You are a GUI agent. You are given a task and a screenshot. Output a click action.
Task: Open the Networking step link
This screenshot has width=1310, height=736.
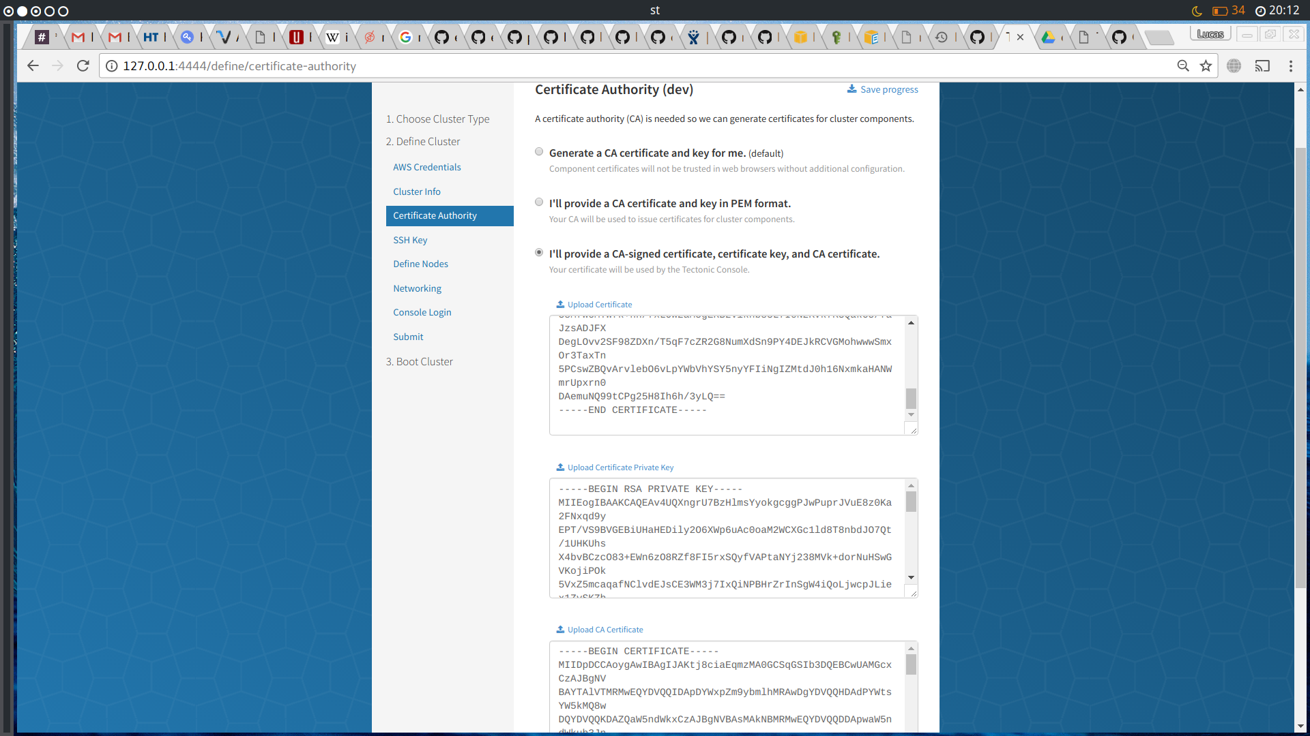pos(417,288)
